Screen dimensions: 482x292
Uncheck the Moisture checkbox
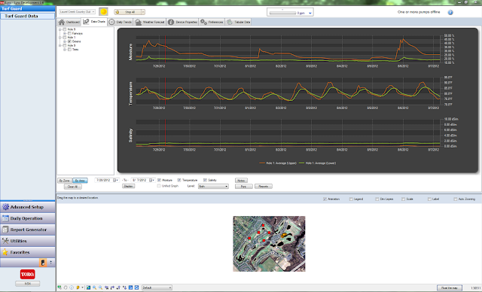pos(159,180)
